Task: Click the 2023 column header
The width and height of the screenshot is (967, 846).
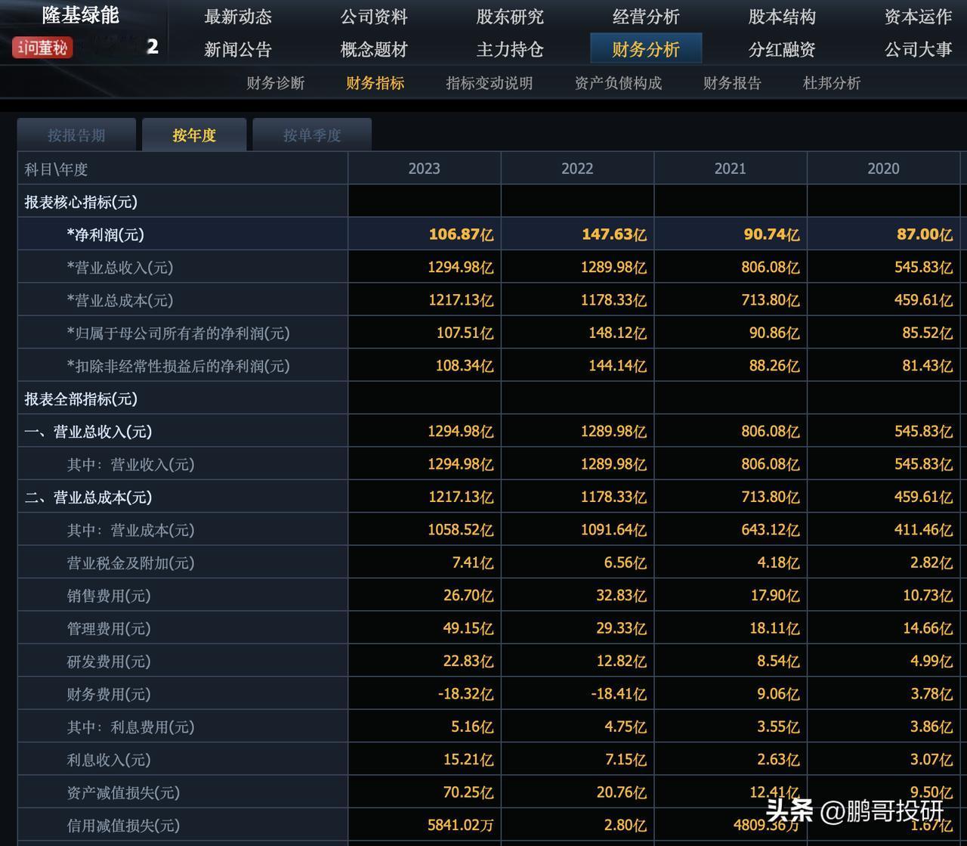Action: [x=424, y=169]
